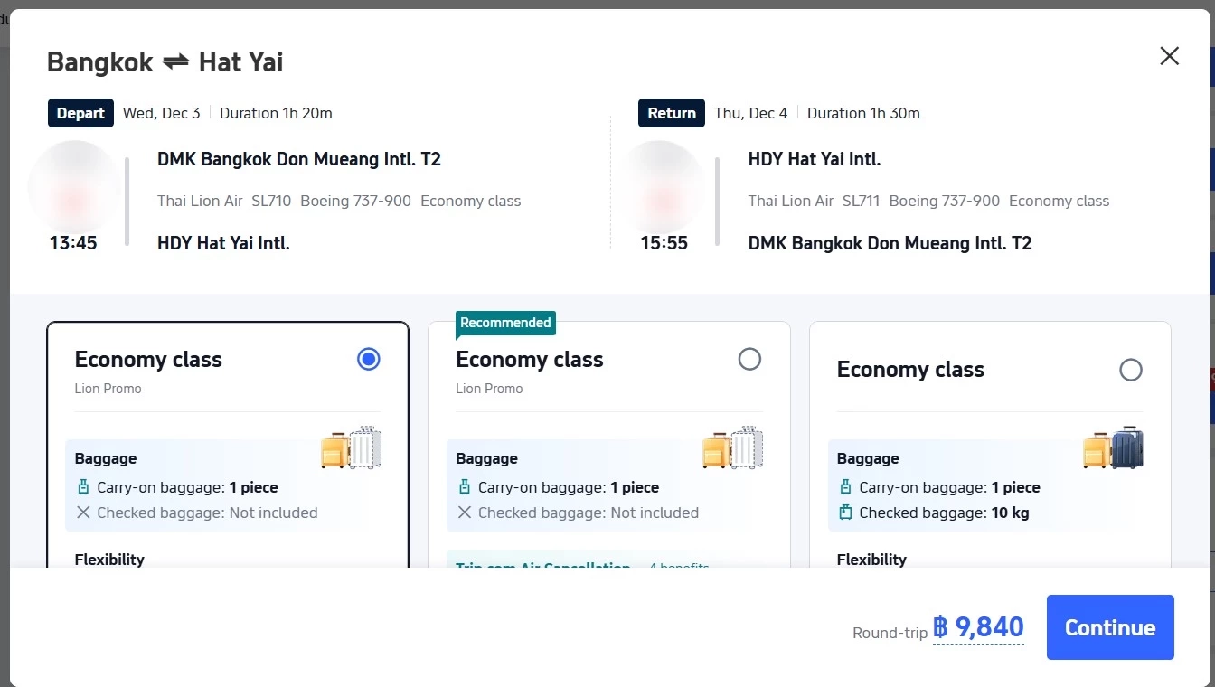Click the return flight's airline logo
This screenshot has width=1215, height=687.
coord(664,186)
